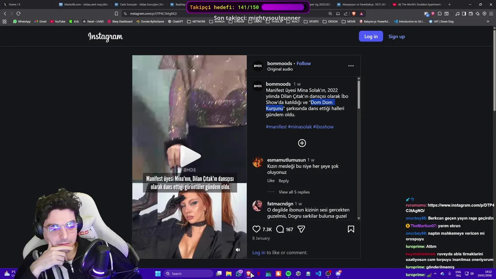Click the Log in button

pyautogui.click(x=371, y=36)
